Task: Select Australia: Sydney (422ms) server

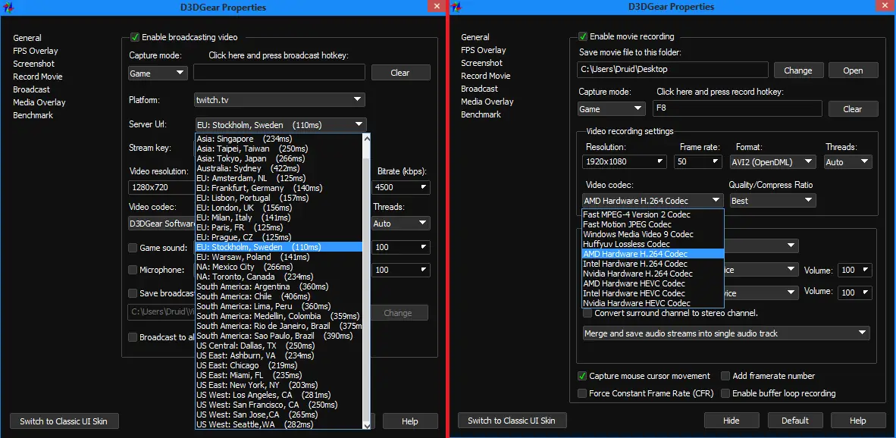Action: [279, 168]
